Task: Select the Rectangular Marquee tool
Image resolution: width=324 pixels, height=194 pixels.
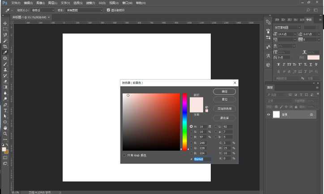Action: pyautogui.click(x=5, y=29)
